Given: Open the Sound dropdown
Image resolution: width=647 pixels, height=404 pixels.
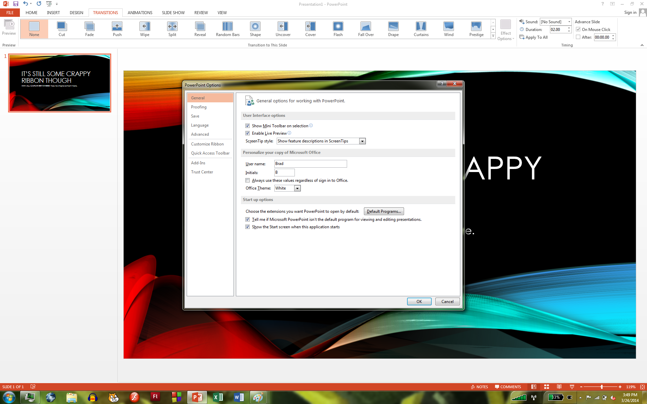Looking at the screenshot, I should pos(569,22).
